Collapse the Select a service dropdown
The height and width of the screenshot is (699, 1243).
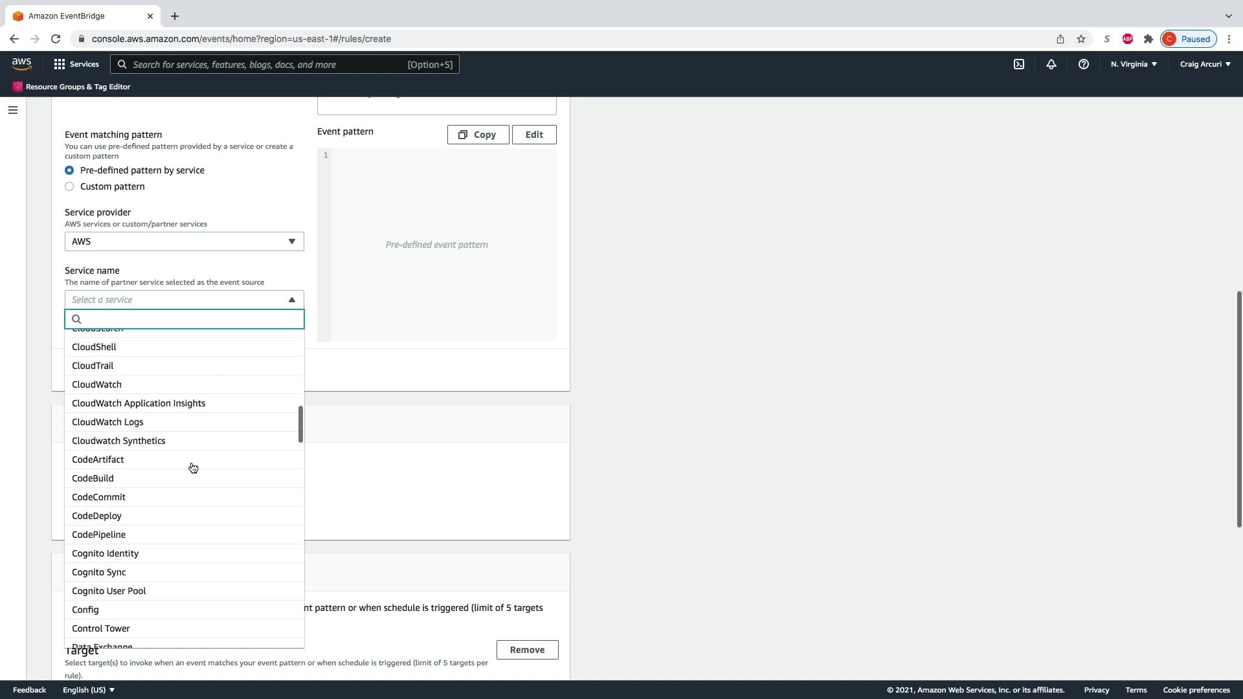184,300
